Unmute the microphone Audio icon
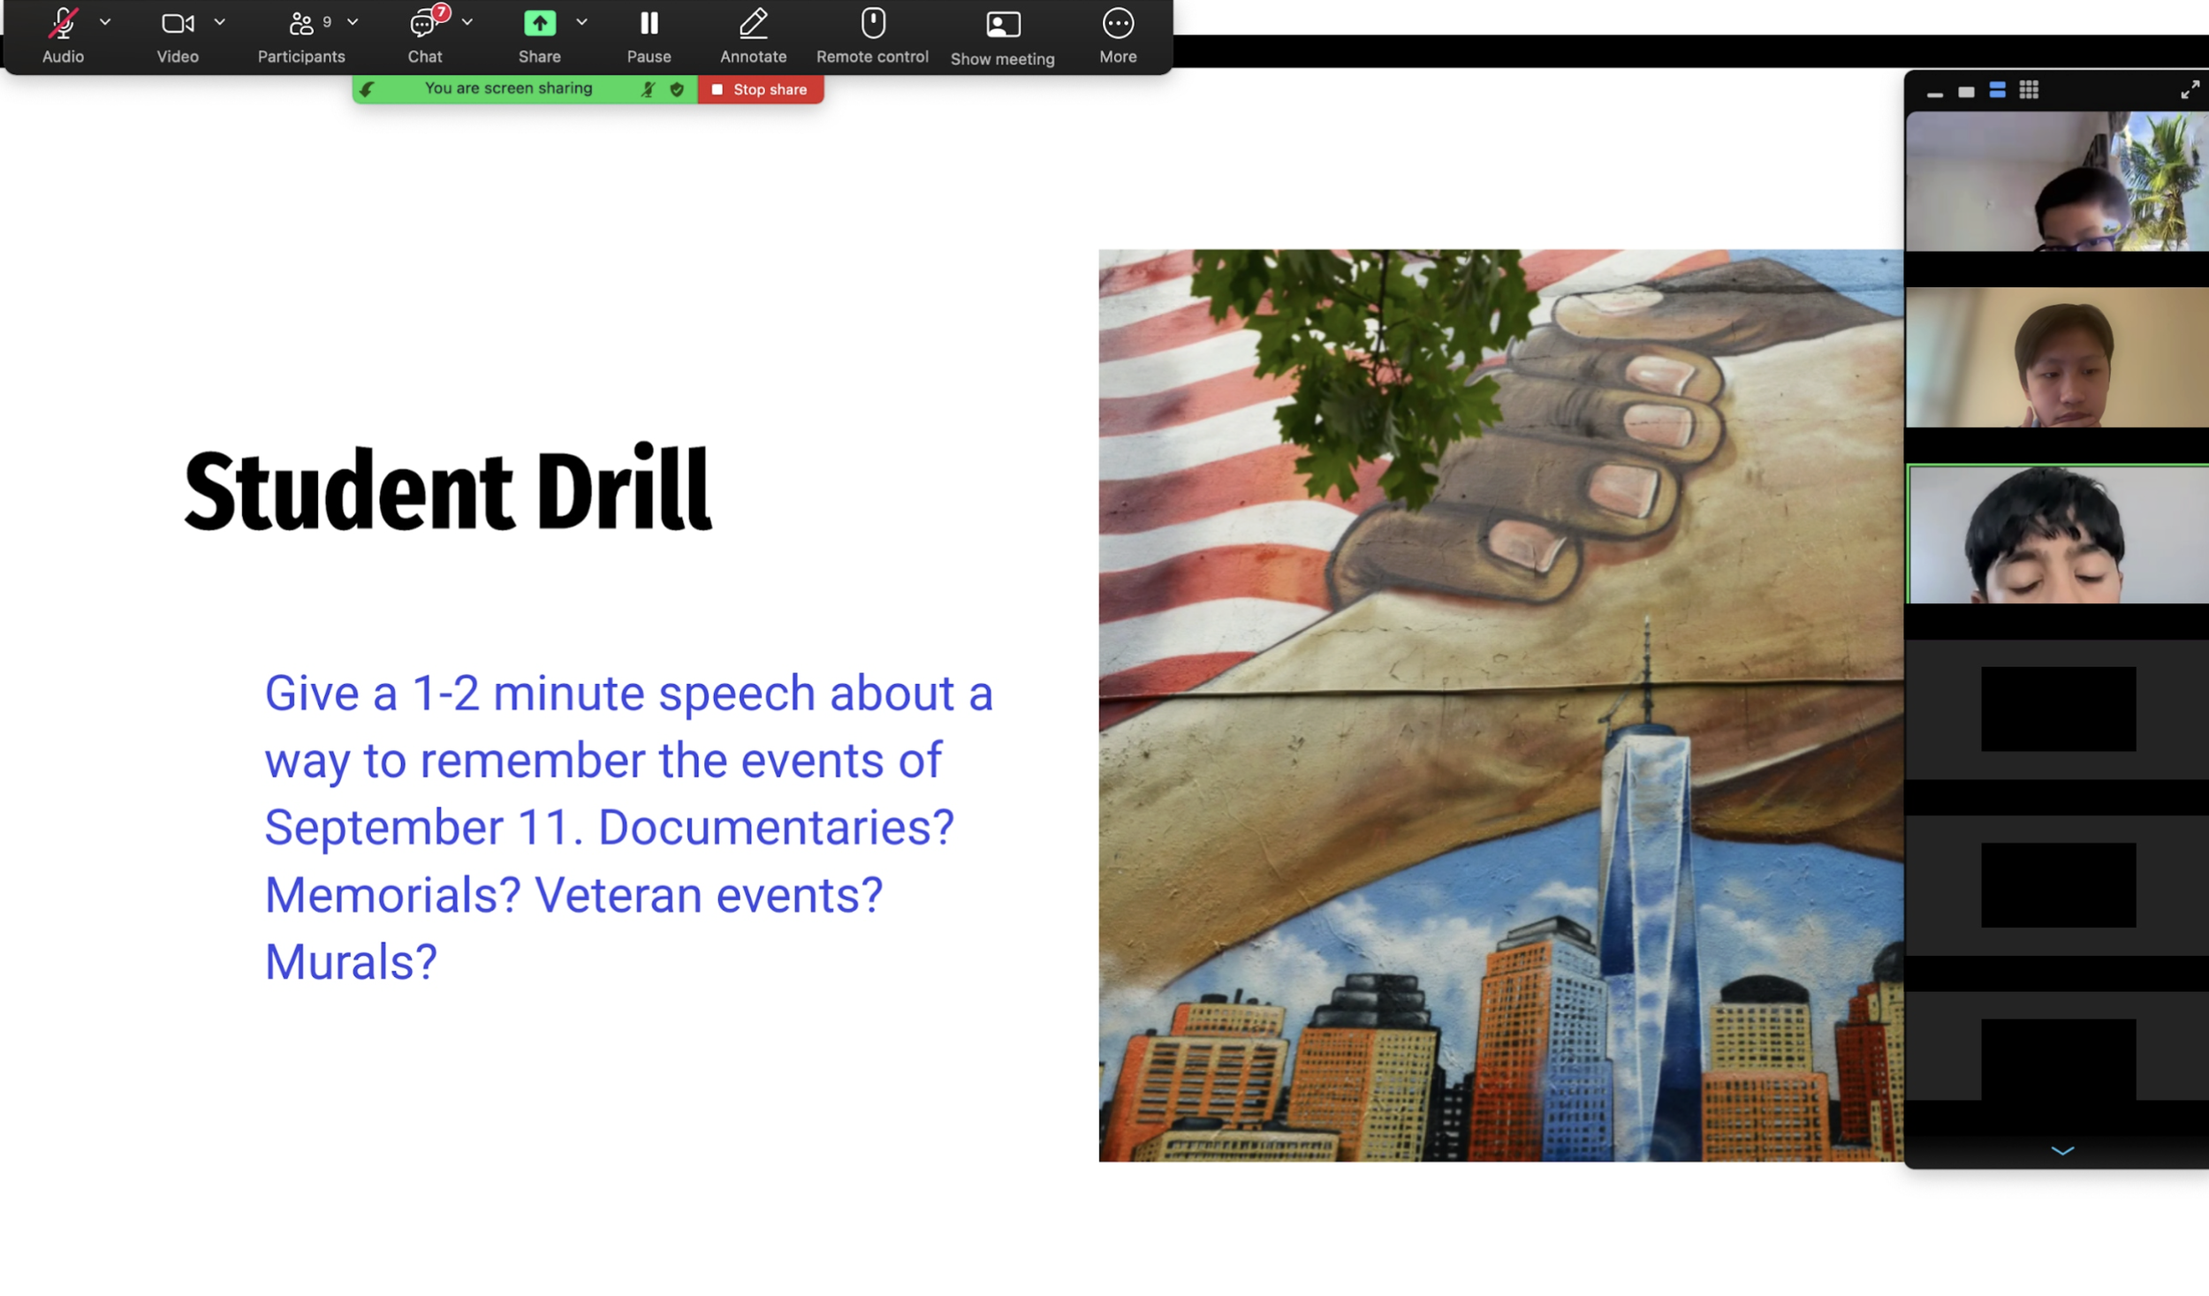Image resolution: width=2209 pixels, height=1296 pixels. [63, 25]
